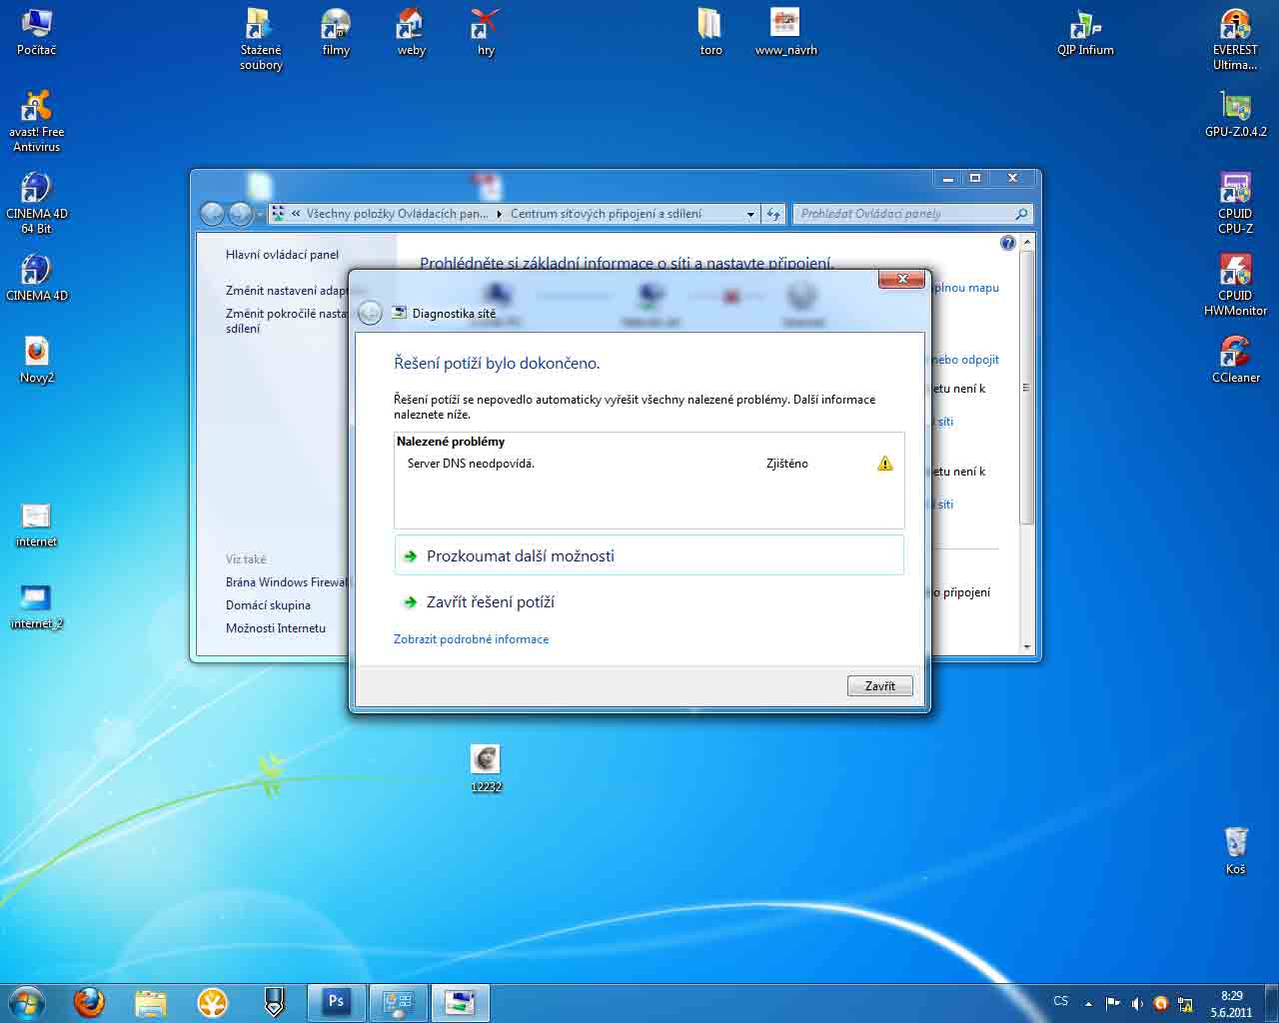Click the volume icon in system tray

(x=1136, y=1003)
